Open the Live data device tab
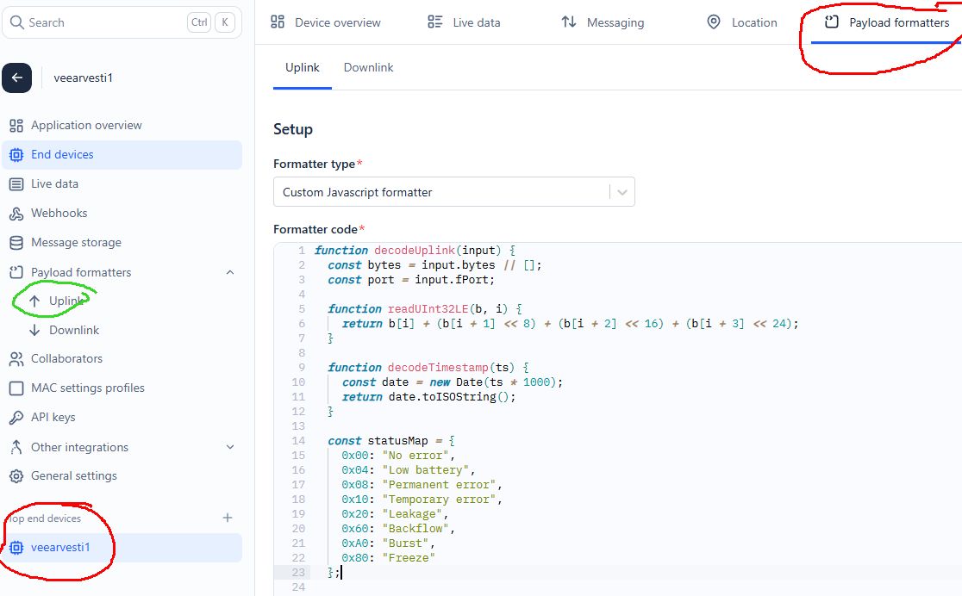The image size is (962, 596). point(465,22)
